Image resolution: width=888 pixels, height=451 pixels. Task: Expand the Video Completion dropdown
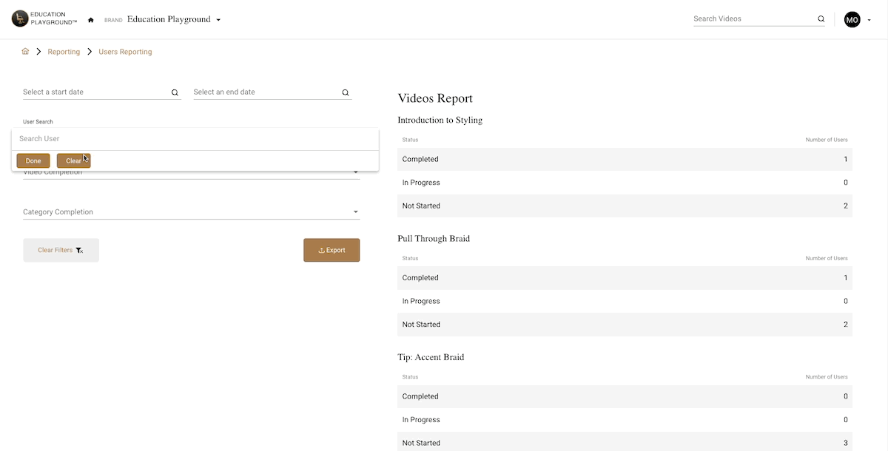(x=355, y=171)
